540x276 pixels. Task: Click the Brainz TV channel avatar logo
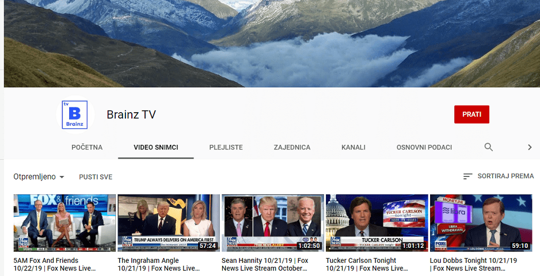point(74,114)
